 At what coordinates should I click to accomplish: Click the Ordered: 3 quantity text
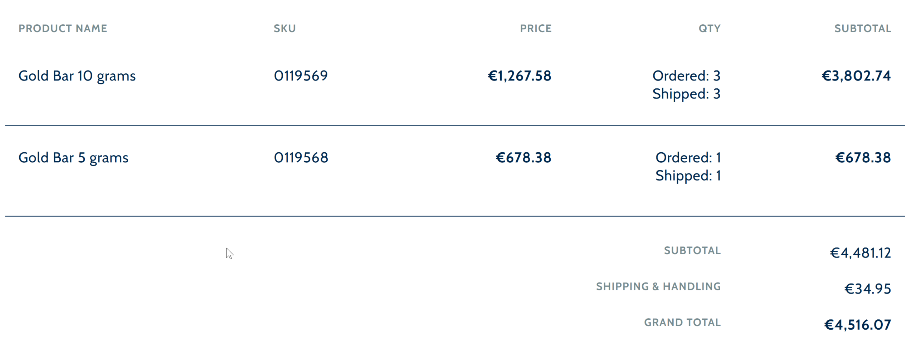(686, 76)
